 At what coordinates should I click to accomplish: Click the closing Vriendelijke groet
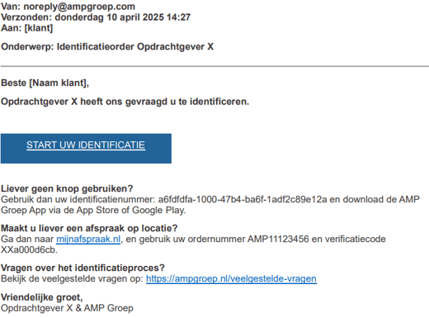coord(42,297)
